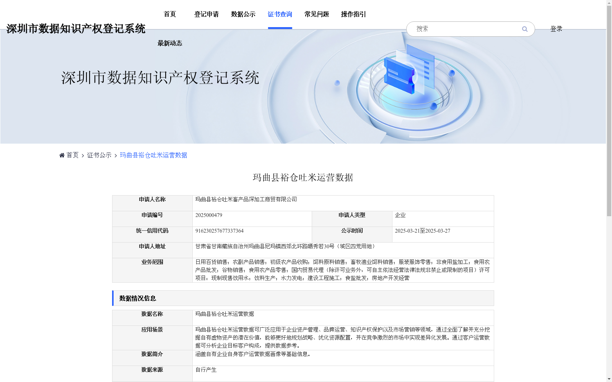Click the banner title 深圳市数据知识产权登记系统
This screenshot has height=382, width=612.
click(160, 78)
